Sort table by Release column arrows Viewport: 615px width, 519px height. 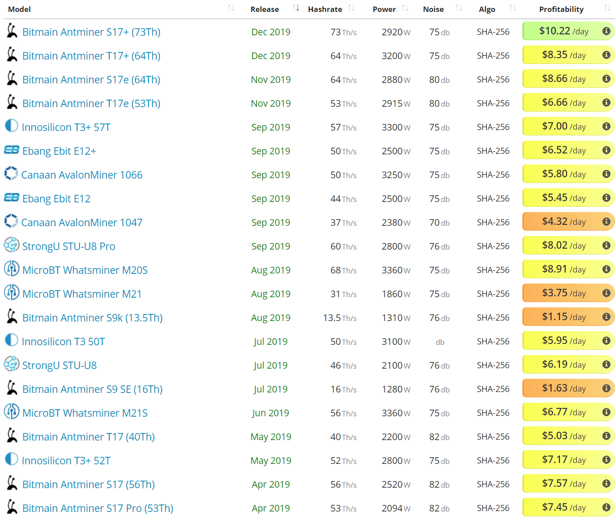296,8
